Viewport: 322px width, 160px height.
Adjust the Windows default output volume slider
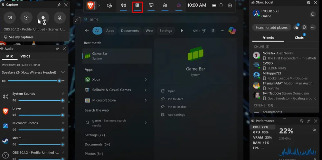click(x=36, y=81)
